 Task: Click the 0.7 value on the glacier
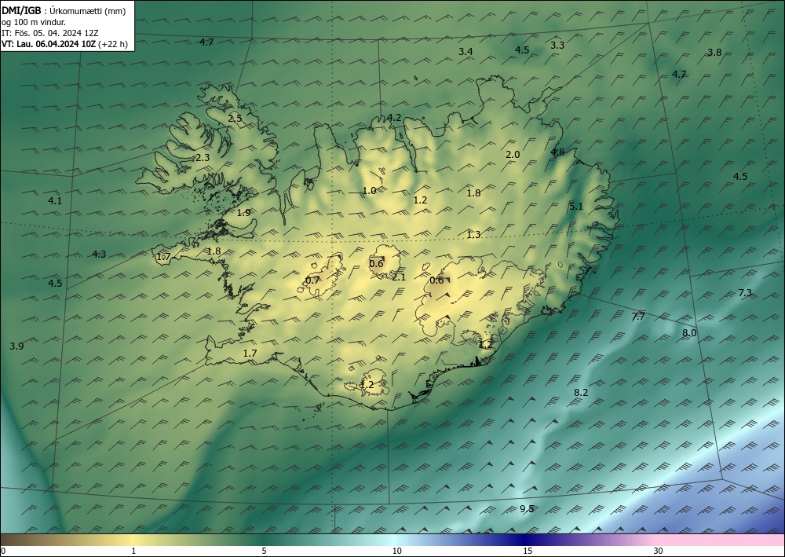312,280
